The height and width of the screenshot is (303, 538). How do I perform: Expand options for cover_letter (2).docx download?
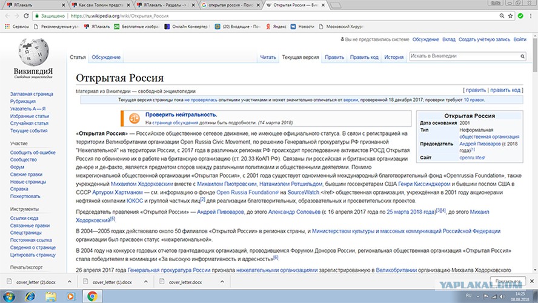70,282
